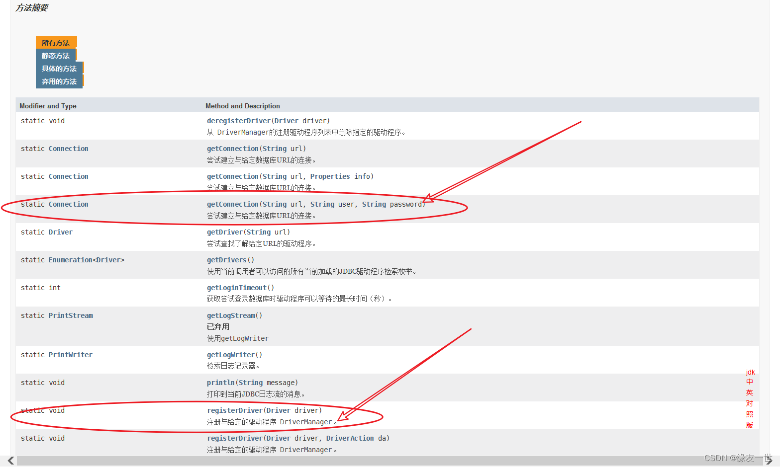Click the Modifier and Type column header
780x467 pixels.
pos(48,106)
